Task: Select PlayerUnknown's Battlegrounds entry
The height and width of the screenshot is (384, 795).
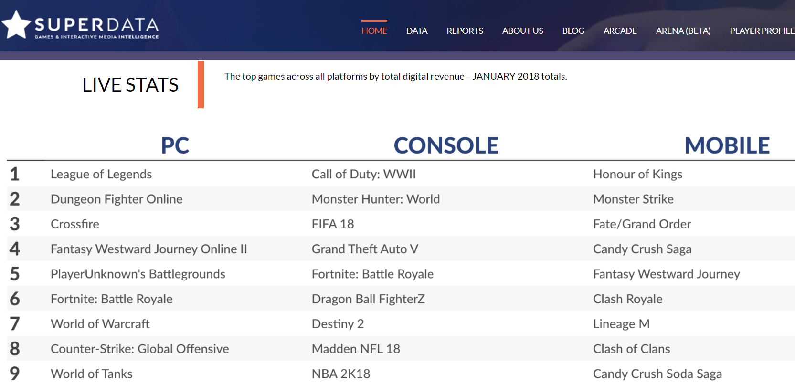Action: click(138, 274)
